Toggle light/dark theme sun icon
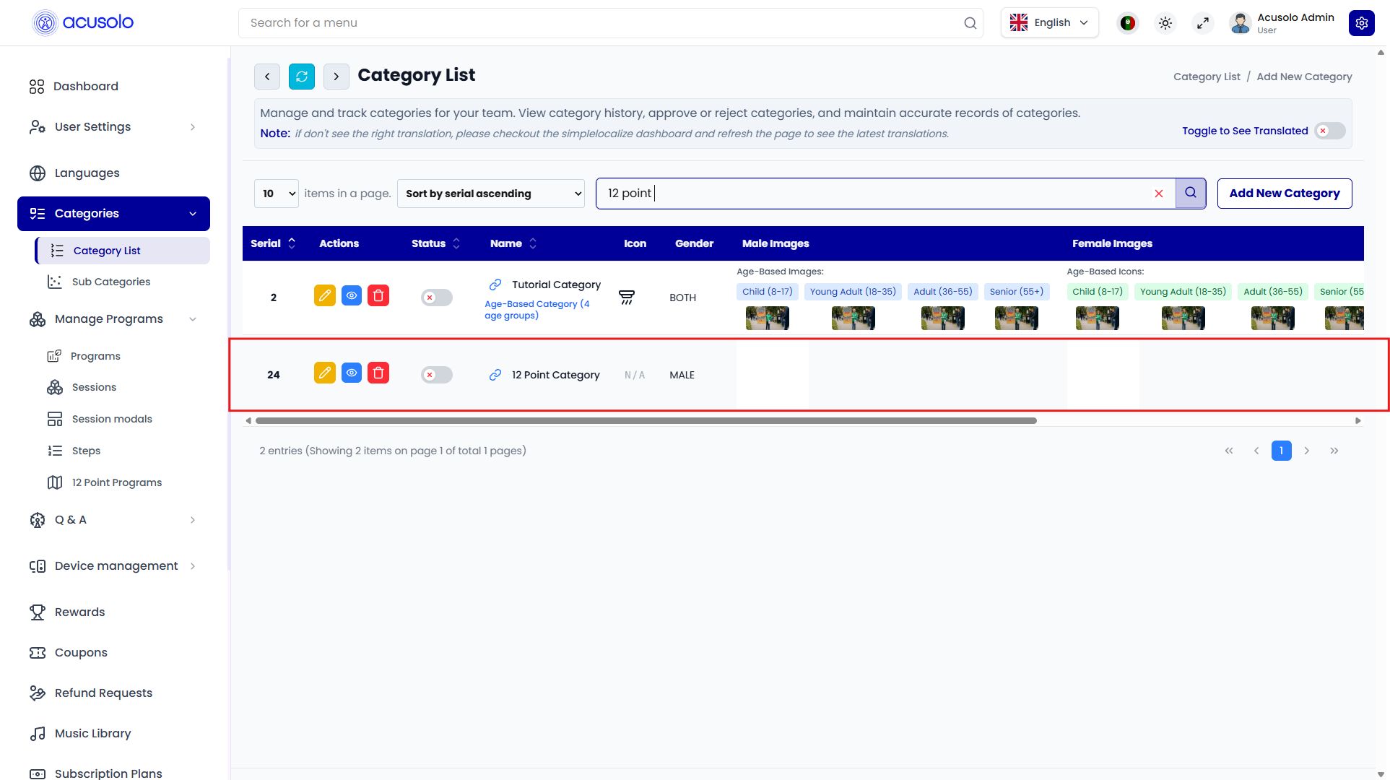 tap(1165, 23)
